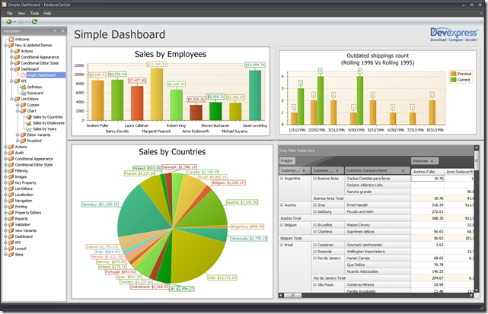Select the Validation tree item
This screenshot has height=314, width=488.
(23, 224)
